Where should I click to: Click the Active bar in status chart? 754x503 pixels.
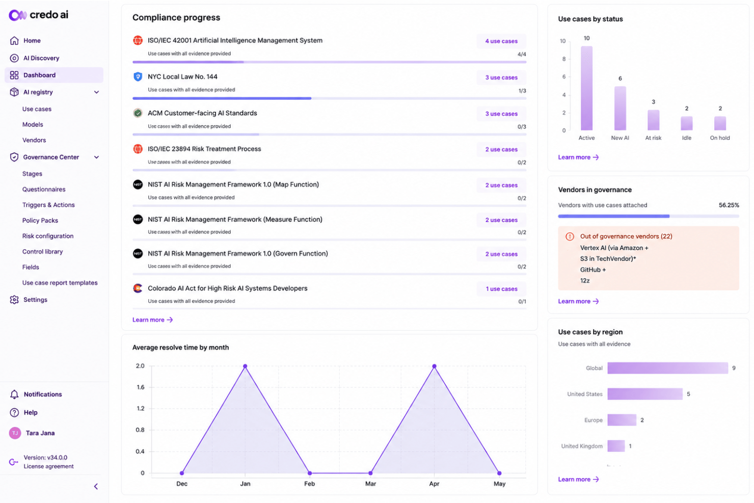[587, 88]
